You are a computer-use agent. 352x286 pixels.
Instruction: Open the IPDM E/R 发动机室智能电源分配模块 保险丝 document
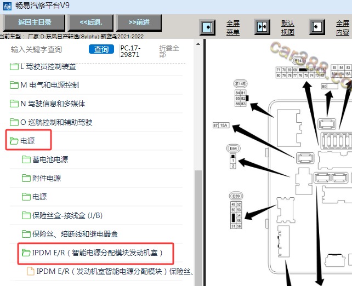[115, 271]
